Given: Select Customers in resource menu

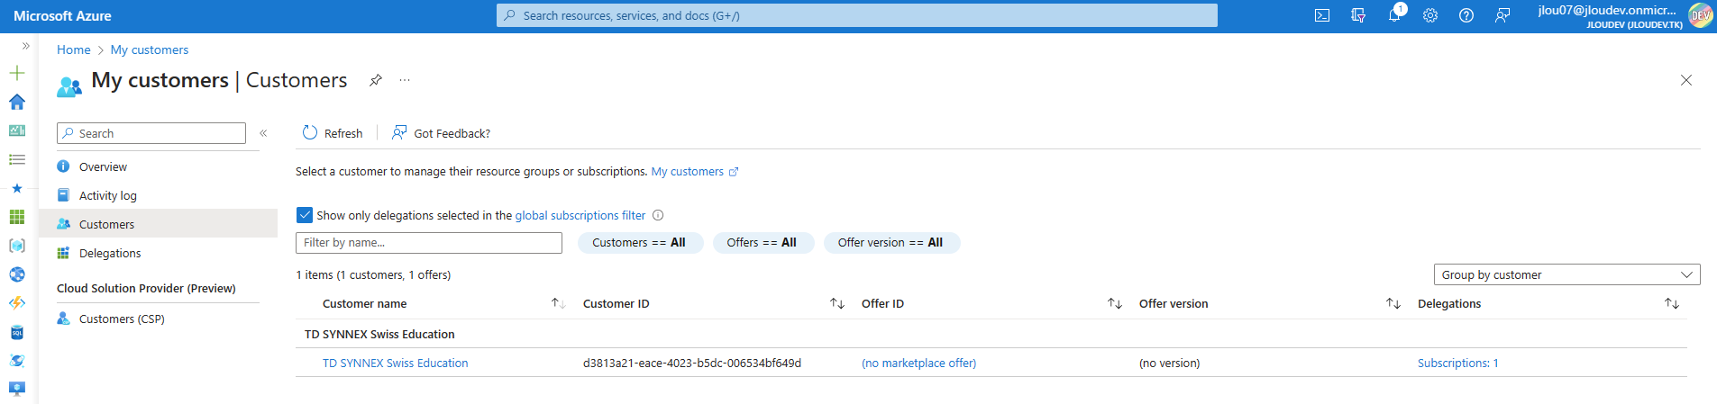Looking at the screenshot, I should point(158,224).
